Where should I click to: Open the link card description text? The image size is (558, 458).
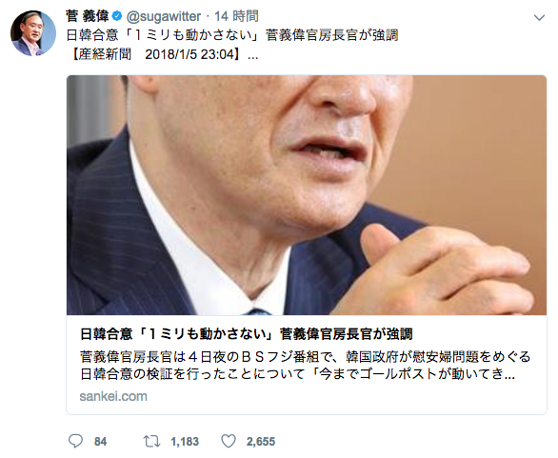(x=305, y=365)
